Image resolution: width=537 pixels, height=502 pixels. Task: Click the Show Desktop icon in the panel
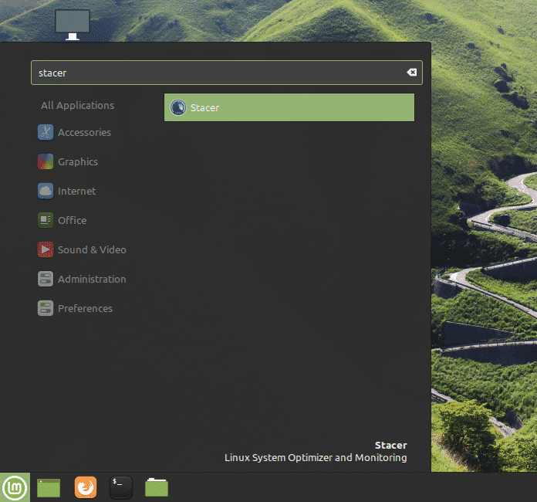(x=49, y=487)
